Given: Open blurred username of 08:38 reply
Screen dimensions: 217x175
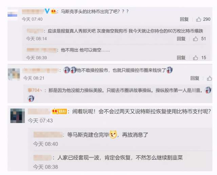Looking at the screenshot, I should 43,158.
